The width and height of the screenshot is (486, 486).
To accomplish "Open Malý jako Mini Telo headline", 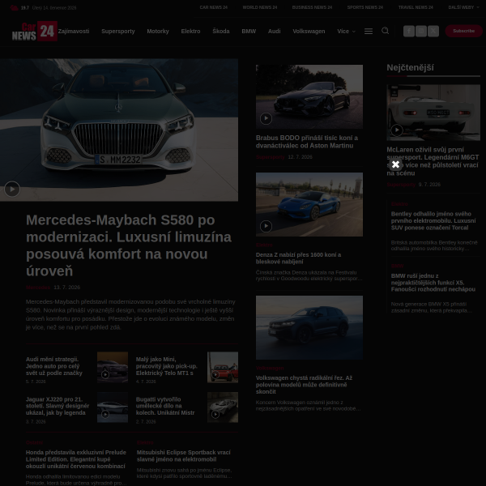I will pyautogui.click(x=166, y=366).
